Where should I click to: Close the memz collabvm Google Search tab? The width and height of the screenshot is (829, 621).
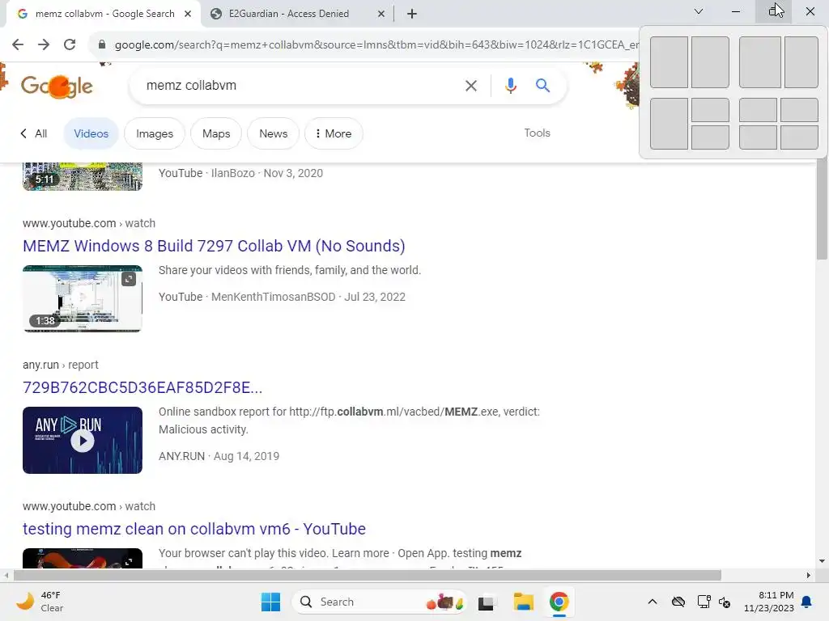[188, 14]
